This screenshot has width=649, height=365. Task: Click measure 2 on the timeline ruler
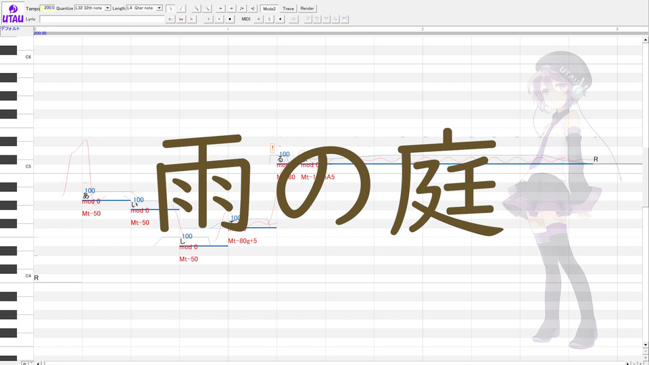click(423, 29)
